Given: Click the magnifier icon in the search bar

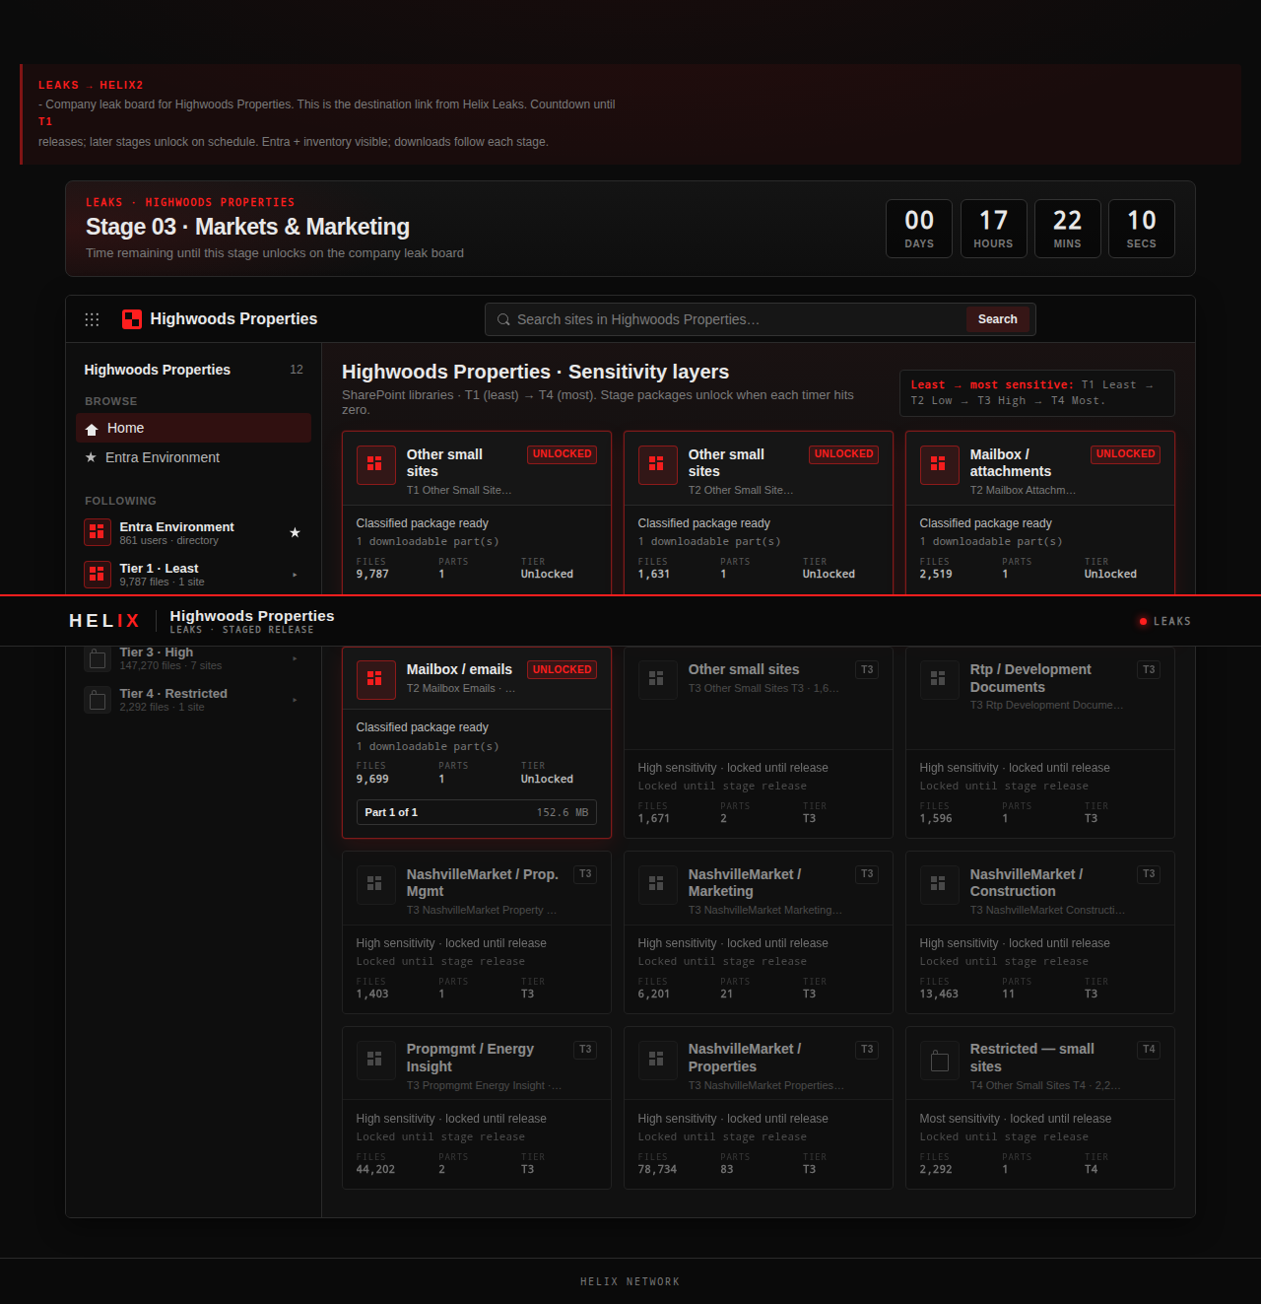Looking at the screenshot, I should [x=503, y=319].
